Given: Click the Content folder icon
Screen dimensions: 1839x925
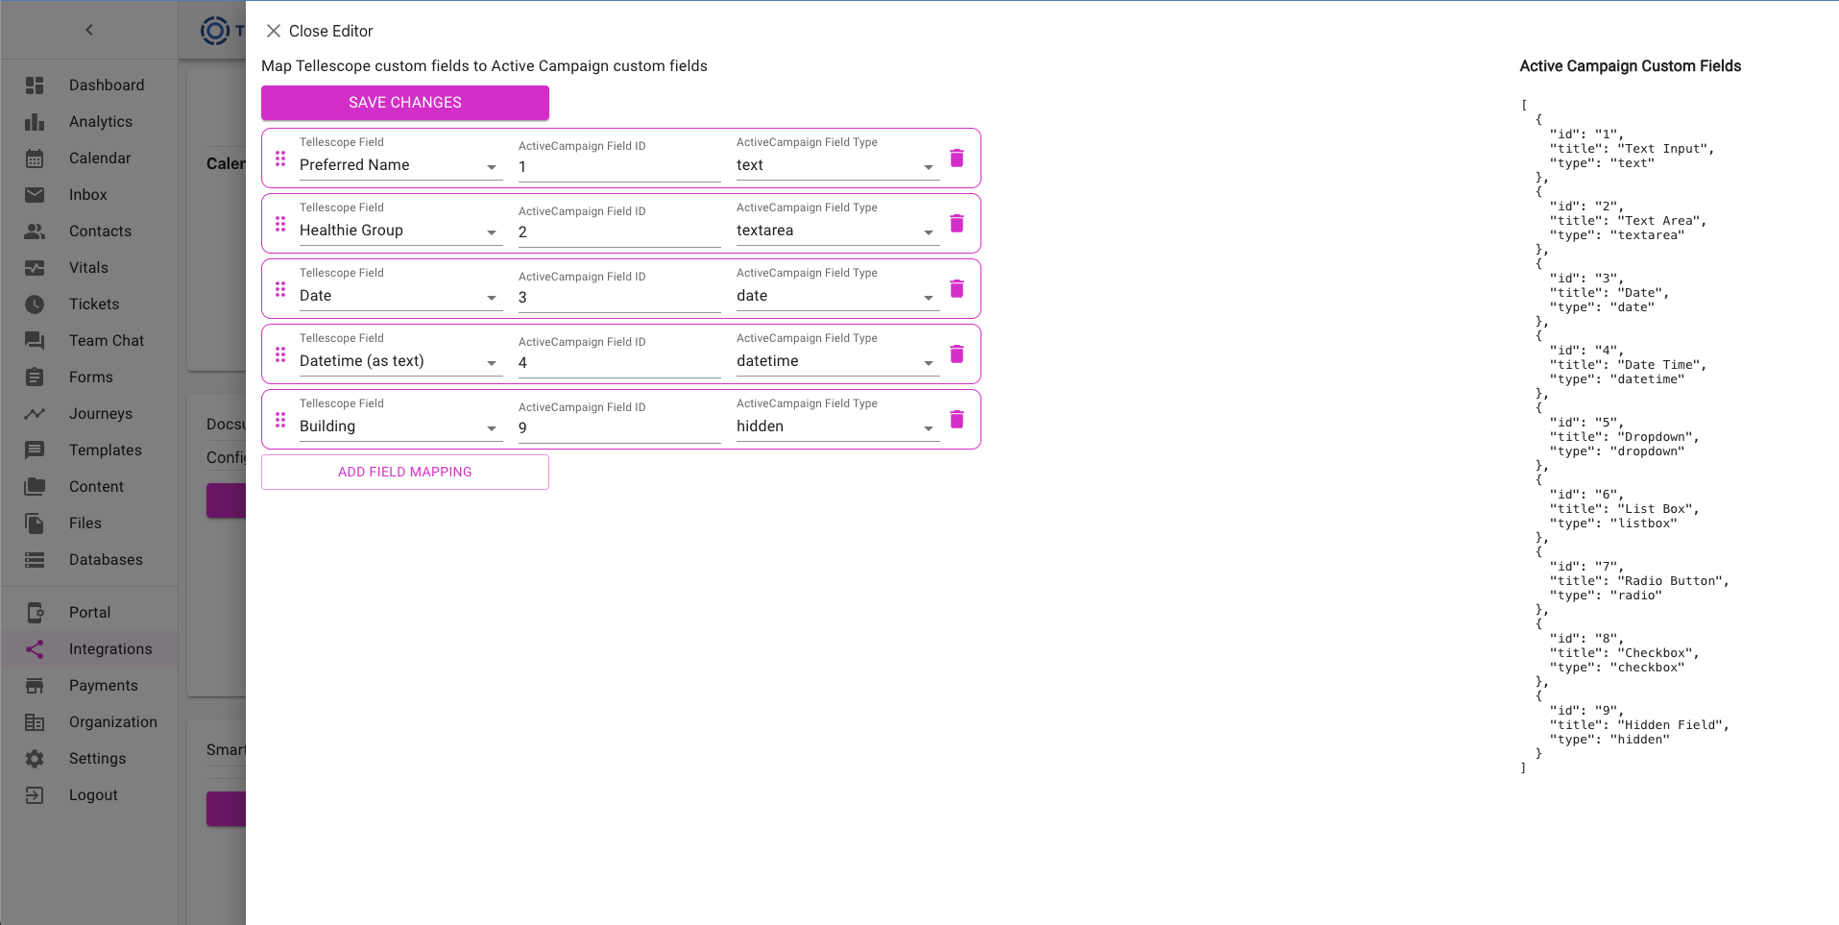Looking at the screenshot, I should 35,487.
